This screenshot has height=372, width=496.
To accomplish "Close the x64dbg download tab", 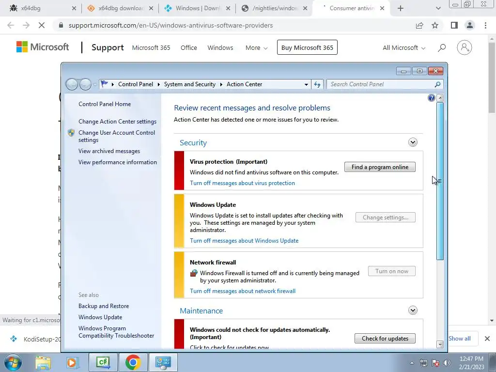I will click(151, 9).
